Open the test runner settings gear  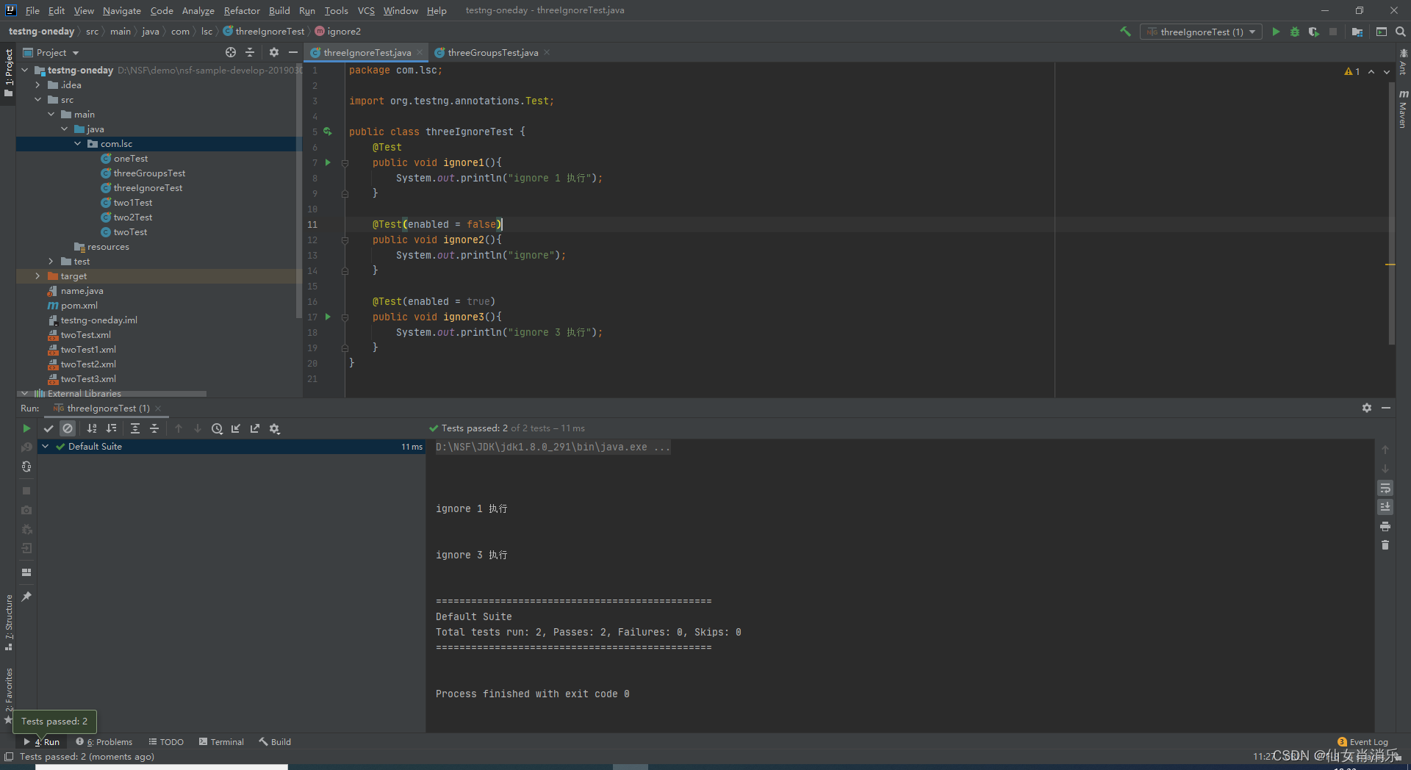tap(275, 428)
